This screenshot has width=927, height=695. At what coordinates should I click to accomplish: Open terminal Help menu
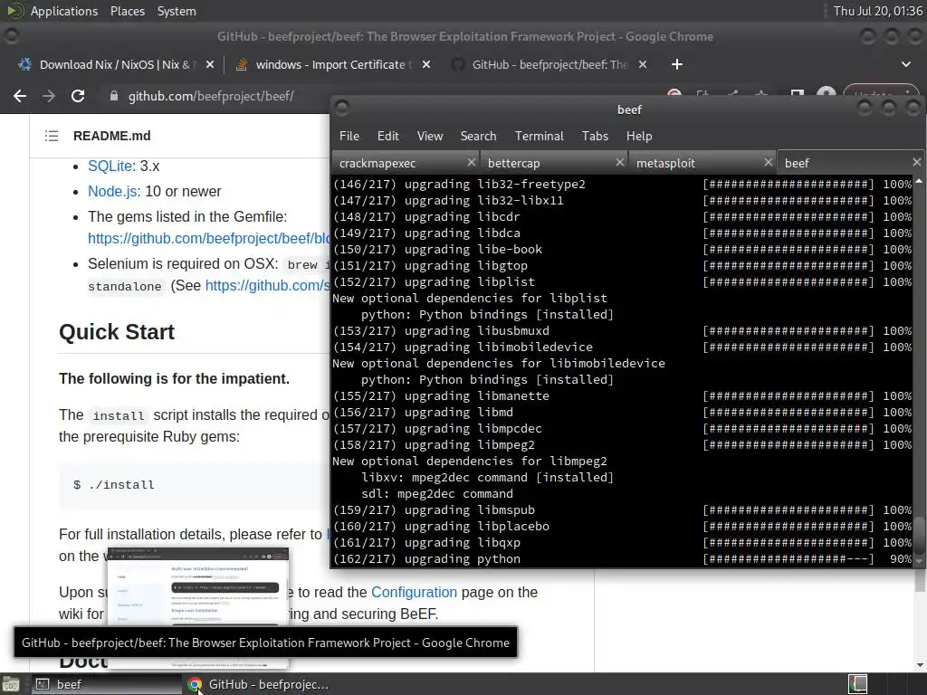(639, 136)
